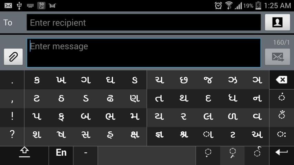Focus the Enter message text box

(x=143, y=53)
